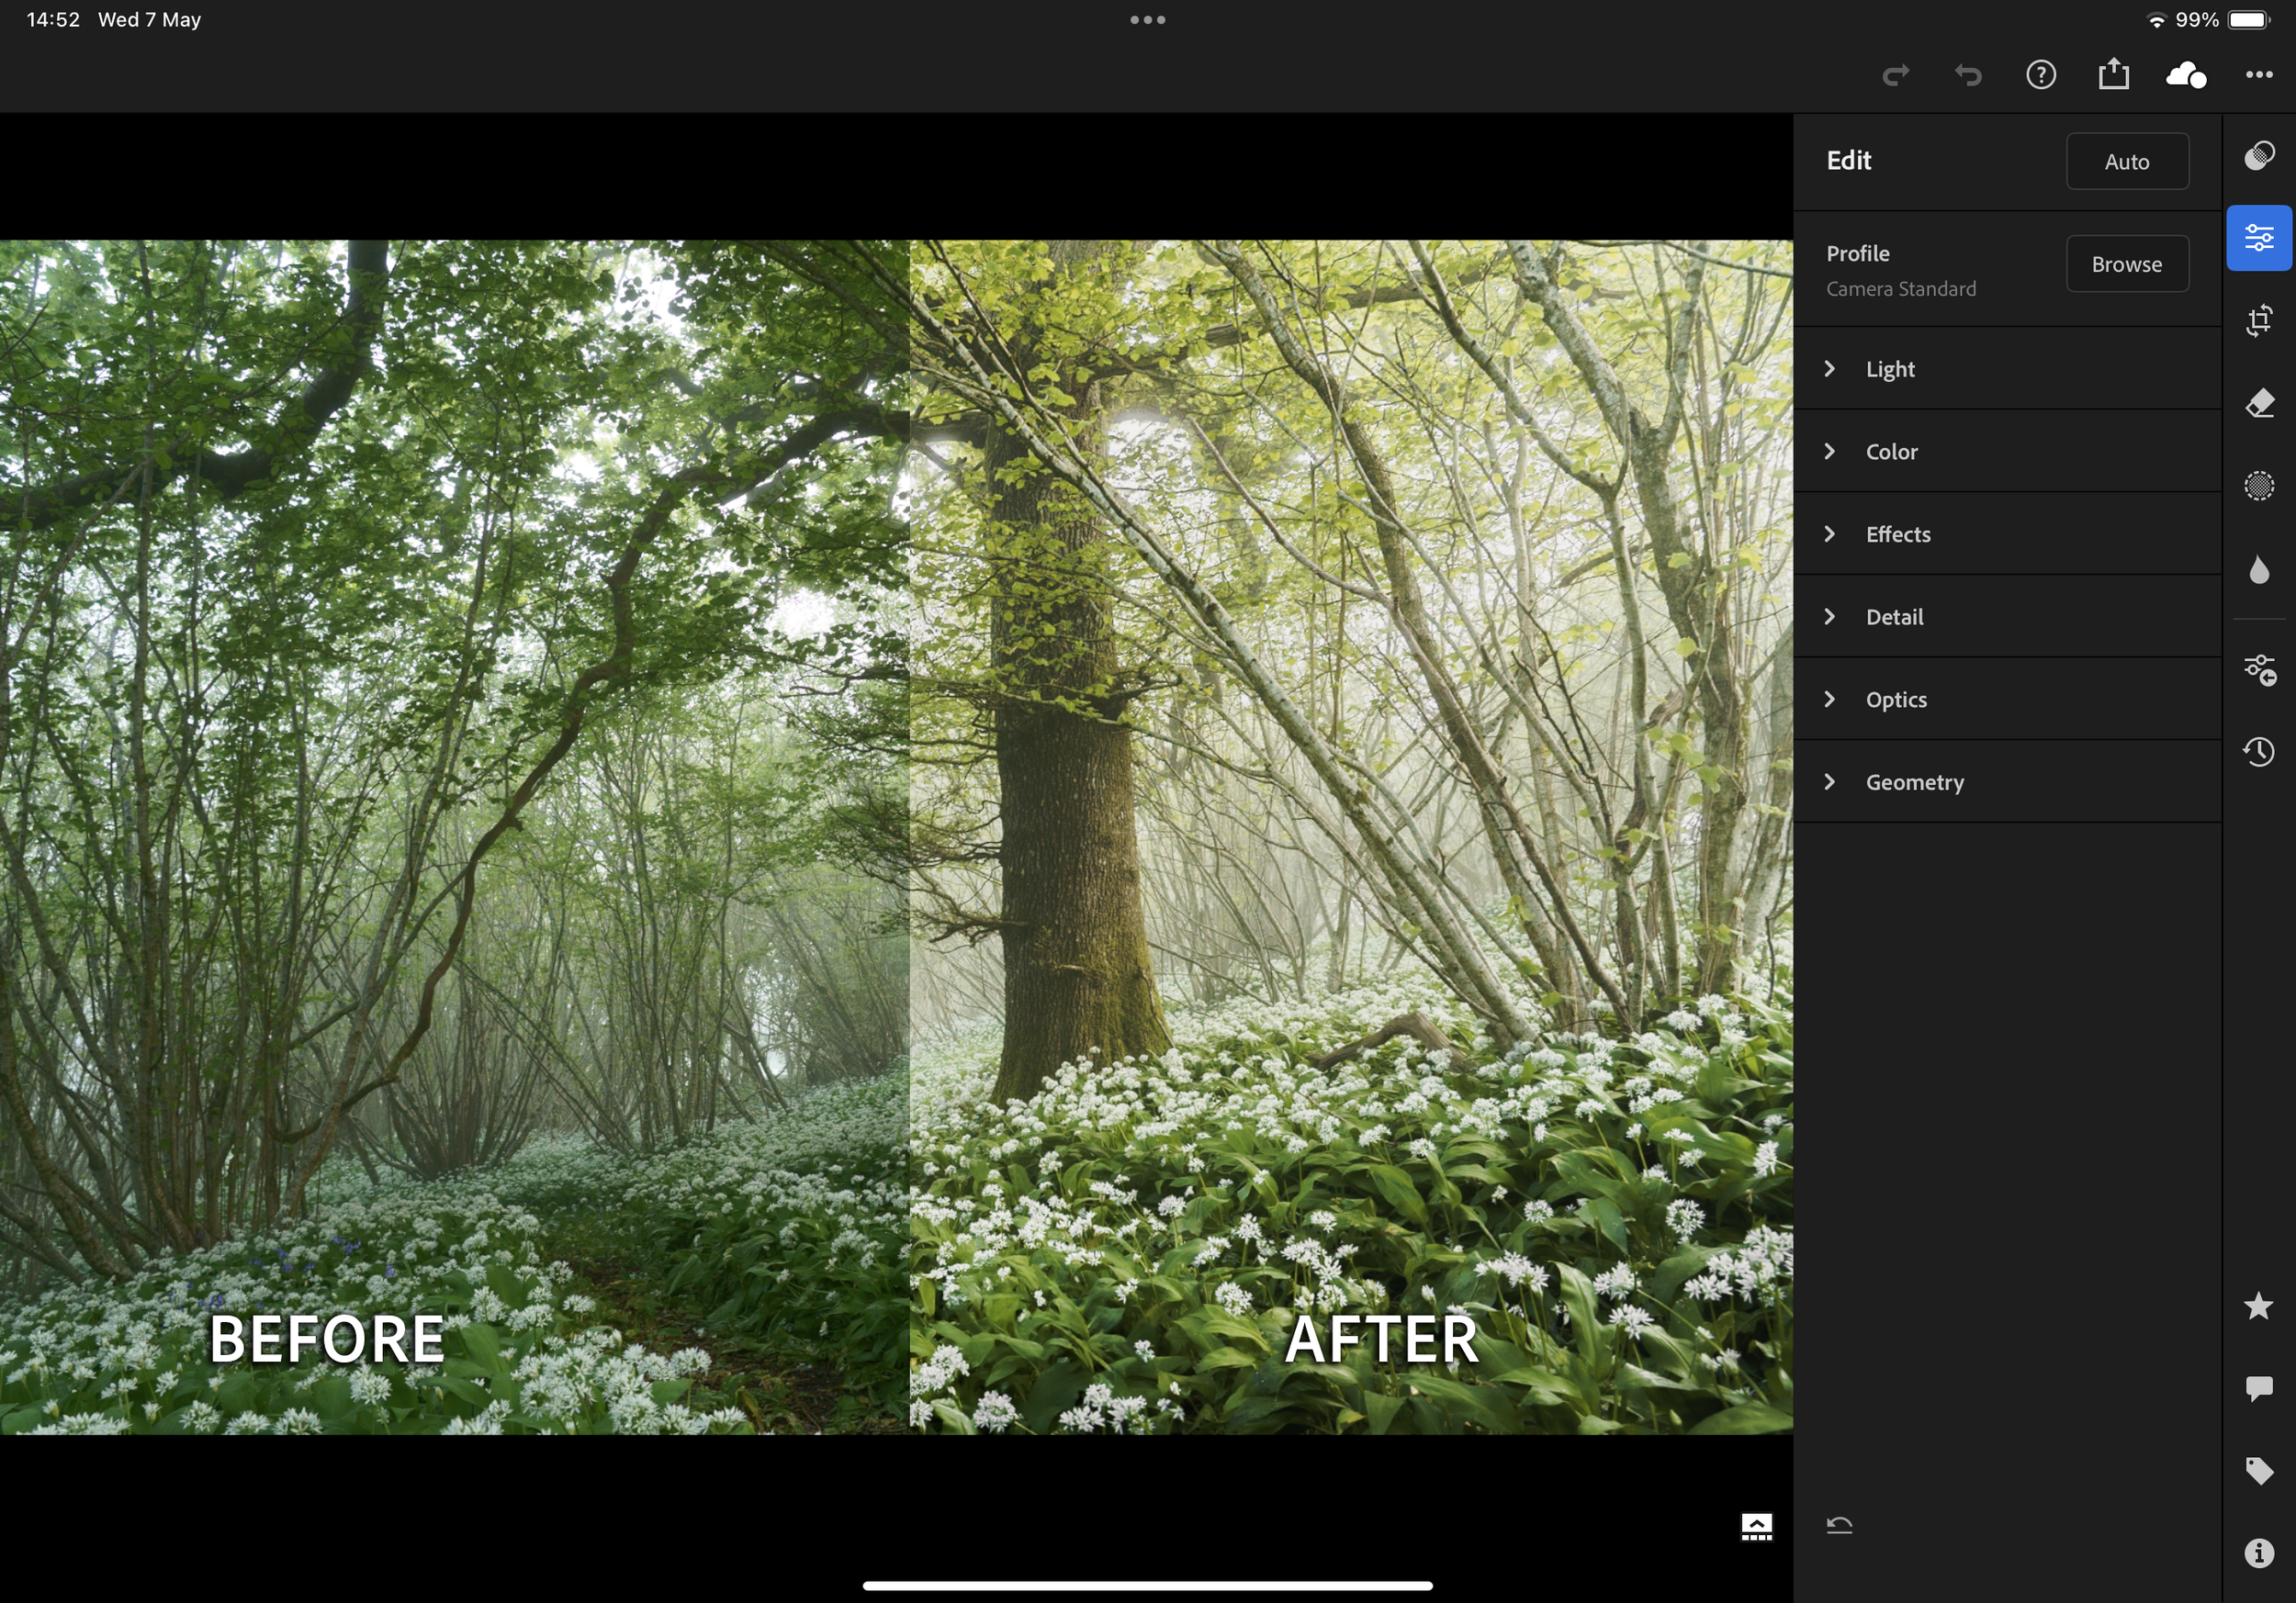
Task: Open the three-dot more options menu
Action: click(x=2258, y=75)
